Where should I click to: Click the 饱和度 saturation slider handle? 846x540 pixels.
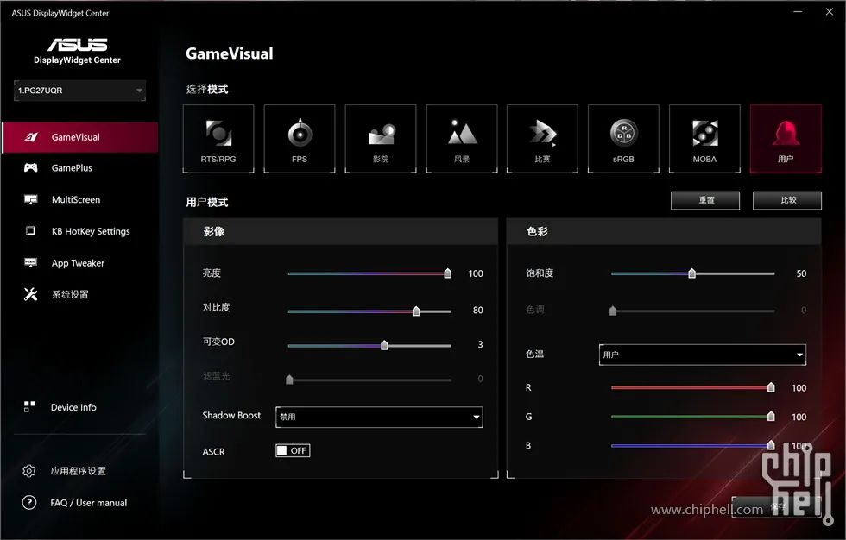[x=691, y=273]
